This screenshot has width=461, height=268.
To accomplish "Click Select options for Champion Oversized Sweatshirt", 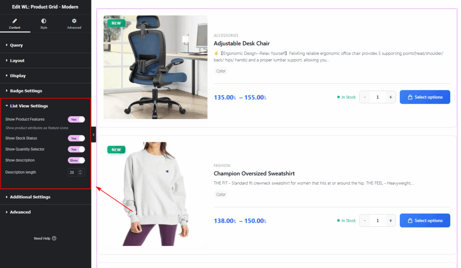I will [x=425, y=220].
